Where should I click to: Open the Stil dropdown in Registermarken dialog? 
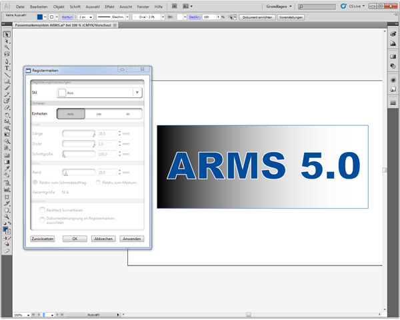(x=99, y=93)
